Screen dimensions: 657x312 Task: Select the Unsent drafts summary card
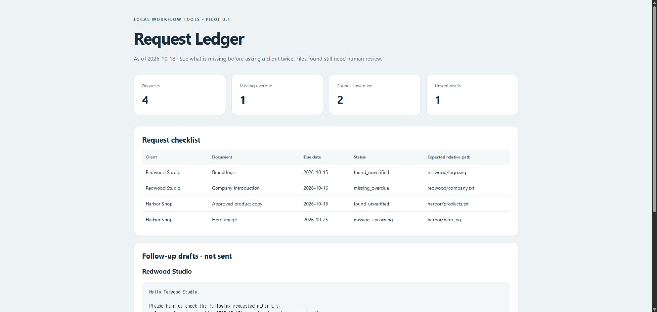[472, 94]
